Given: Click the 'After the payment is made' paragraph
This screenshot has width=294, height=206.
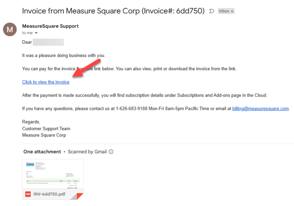Looking at the screenshot, I should pos(145,95).
